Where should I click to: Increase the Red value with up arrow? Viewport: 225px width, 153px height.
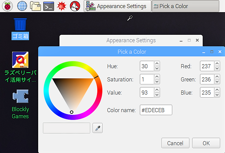[x=217, y=64]
